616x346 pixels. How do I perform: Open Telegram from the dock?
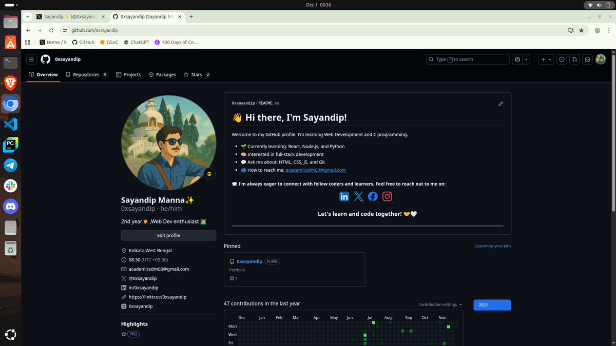click(x=10, y=165)
